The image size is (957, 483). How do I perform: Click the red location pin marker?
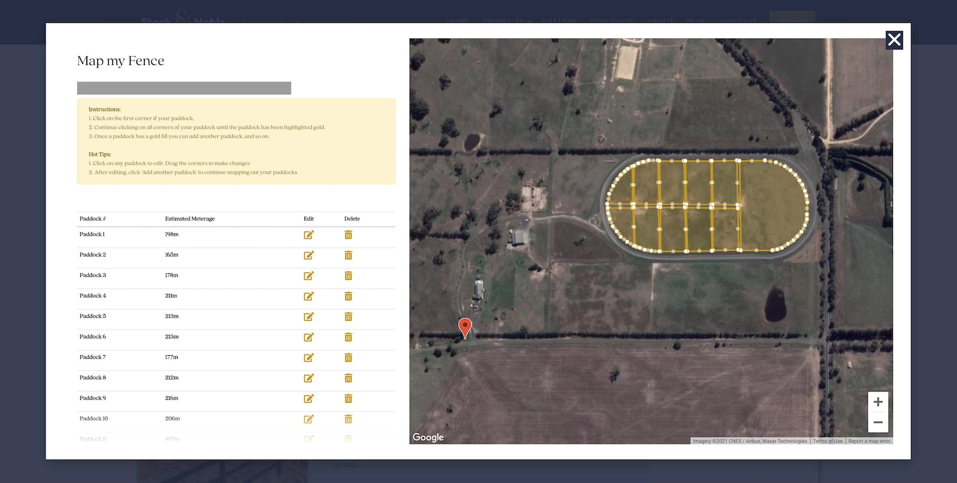(x=465, y=327)
